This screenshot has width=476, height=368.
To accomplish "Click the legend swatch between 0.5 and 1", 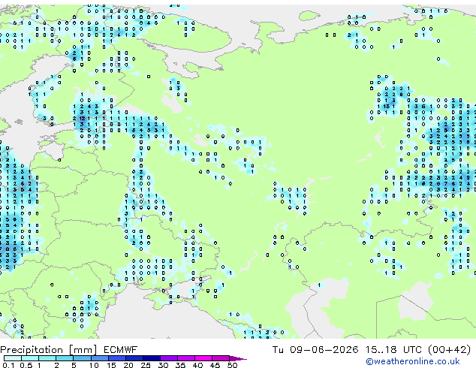I will tap(30, 358).
